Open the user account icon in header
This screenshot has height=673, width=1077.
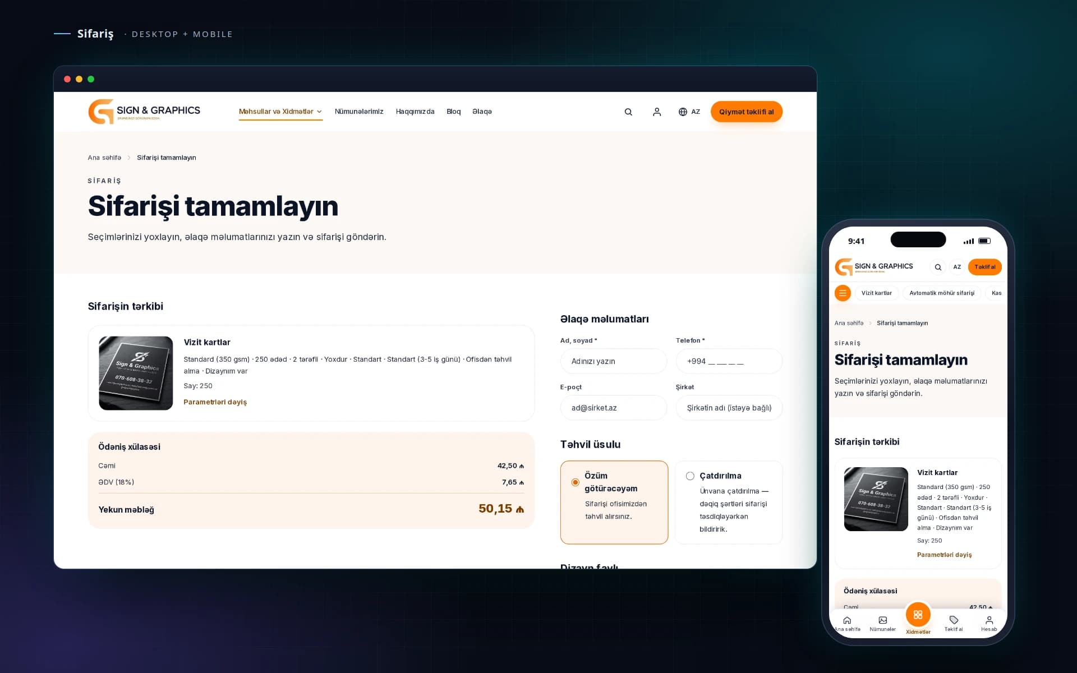click(657, 112)
